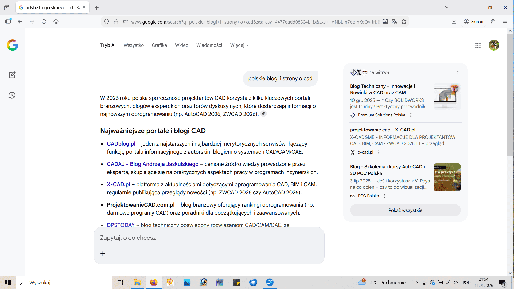Click the Google logo
Image resolution: width=514 pixels, height=289 pixels.
(x=13, y=45)
